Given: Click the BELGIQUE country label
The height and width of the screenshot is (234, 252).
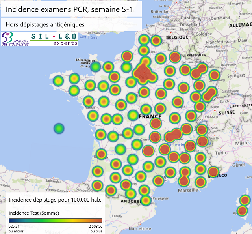Looking at the screenshot, I should click(177, 37).
